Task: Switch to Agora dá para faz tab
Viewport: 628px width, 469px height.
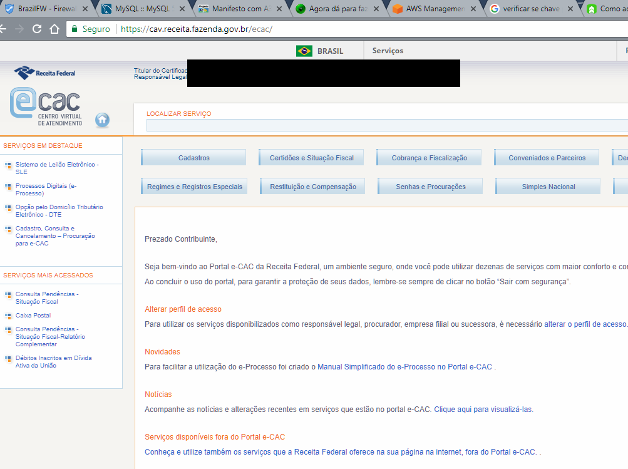Action: [339, 8]
